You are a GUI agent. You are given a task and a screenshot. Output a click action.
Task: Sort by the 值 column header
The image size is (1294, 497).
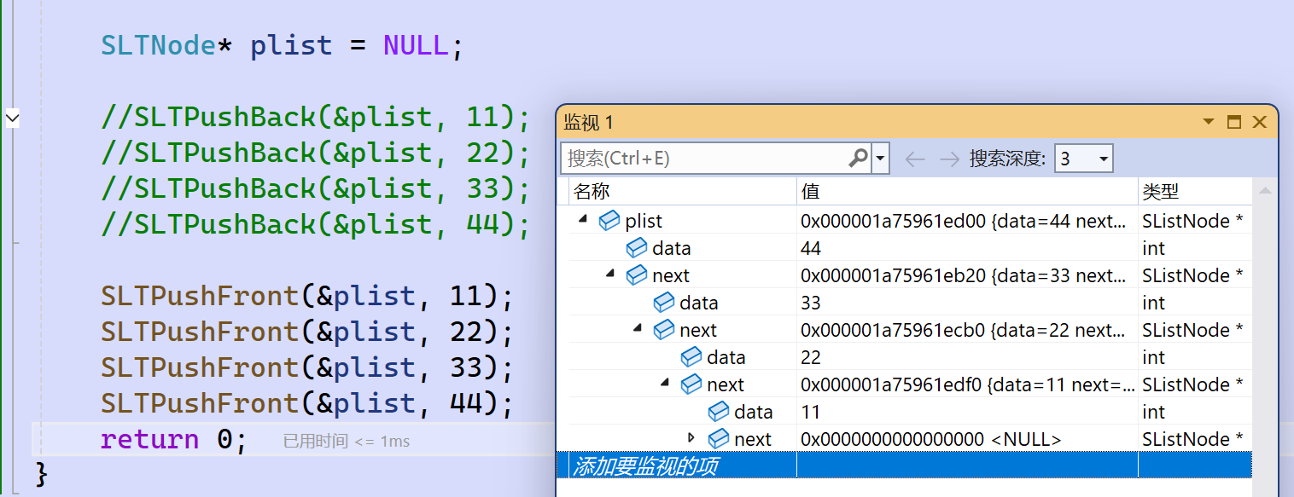967,192
